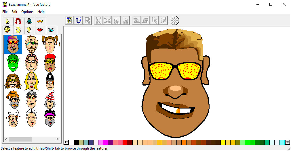
Task: Choose the face with pink hair curlers
Action: tap(31, 63)
